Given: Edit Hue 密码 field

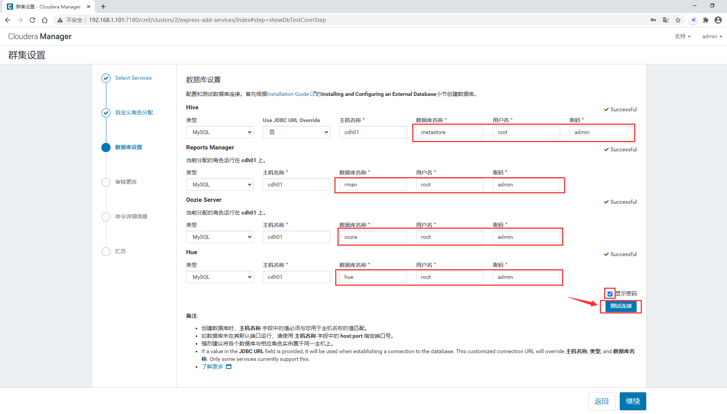Looking at the screenshot, I should pos(526,277).
